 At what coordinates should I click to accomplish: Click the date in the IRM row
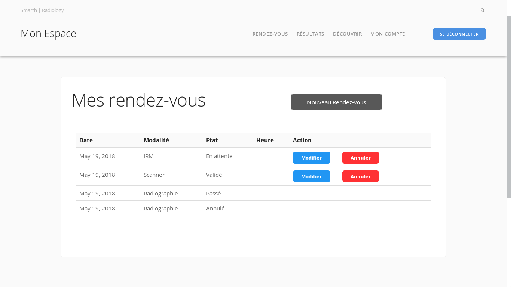97,156
